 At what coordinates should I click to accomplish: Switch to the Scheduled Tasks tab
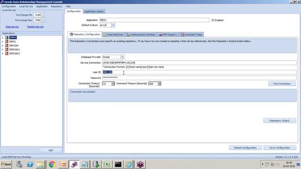[191, 34]
